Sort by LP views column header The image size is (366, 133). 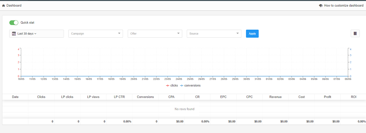pyautogui.click(x=93, y=97)
